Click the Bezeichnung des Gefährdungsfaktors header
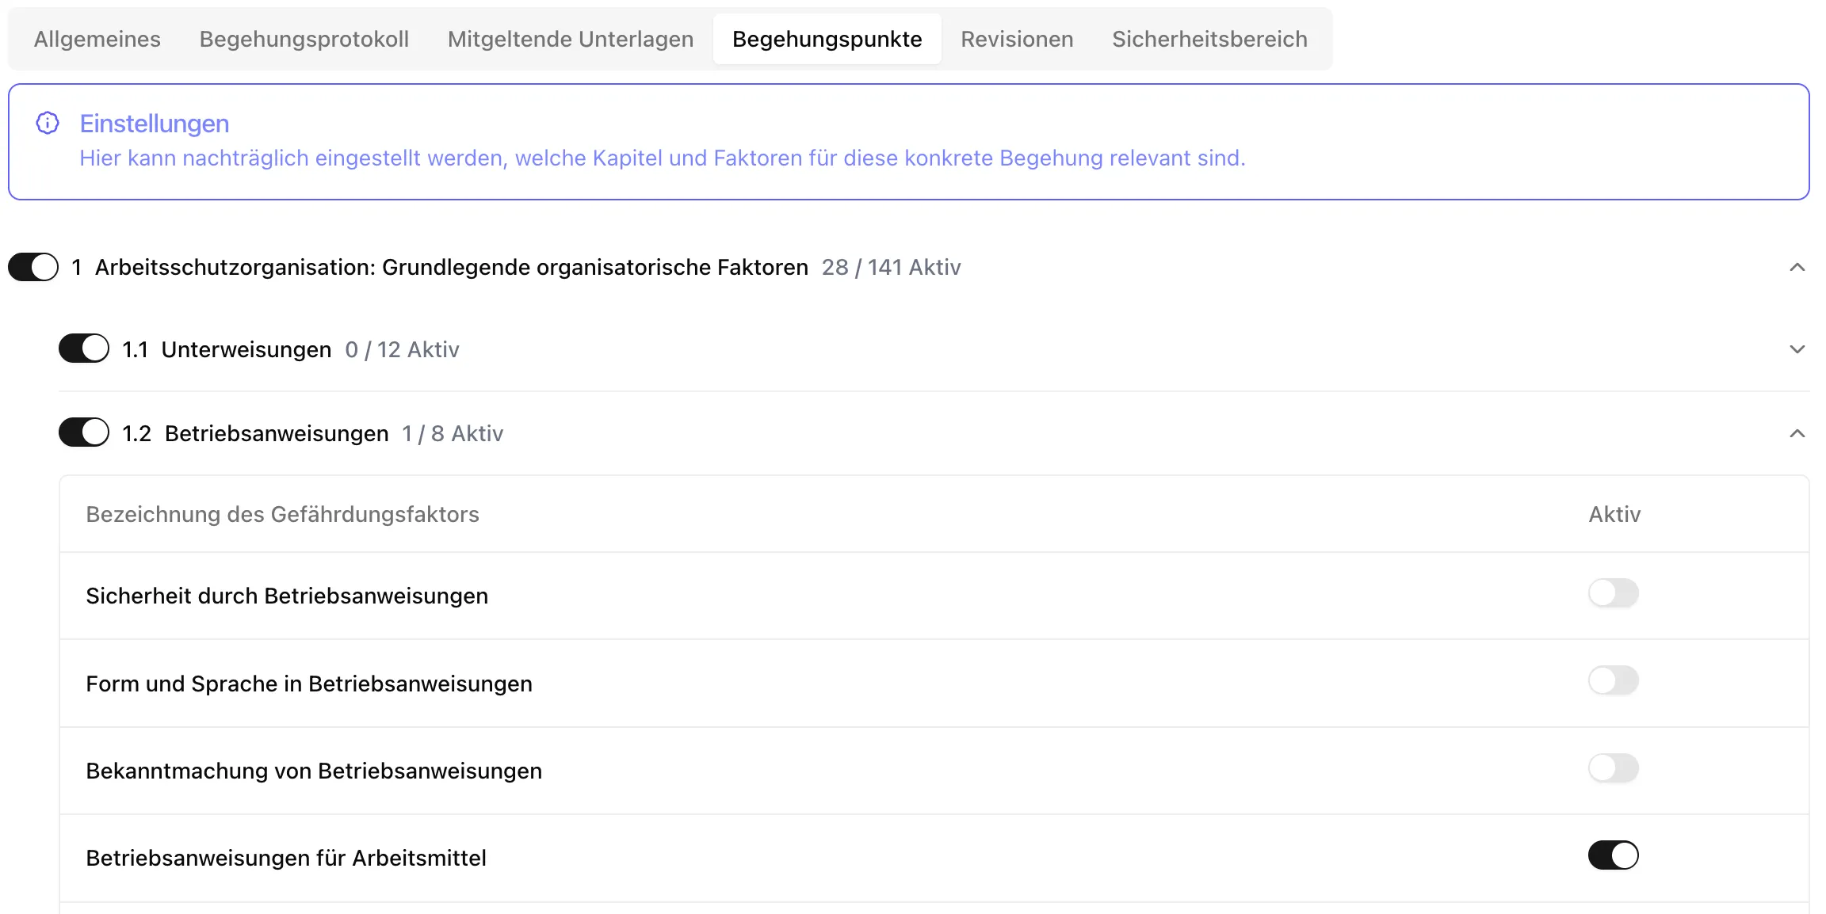The image size is (1826, 914). coord(282,515)
